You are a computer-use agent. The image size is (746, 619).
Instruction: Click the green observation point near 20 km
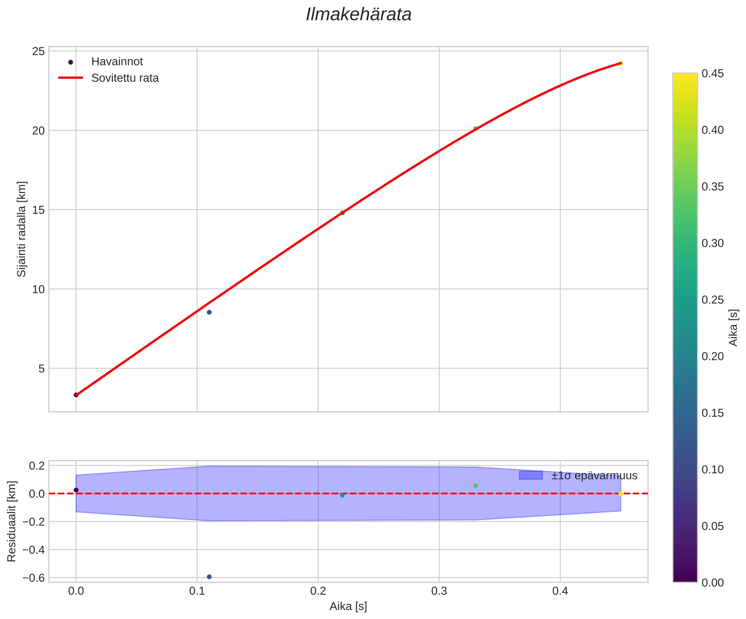(x=475, y=128)
